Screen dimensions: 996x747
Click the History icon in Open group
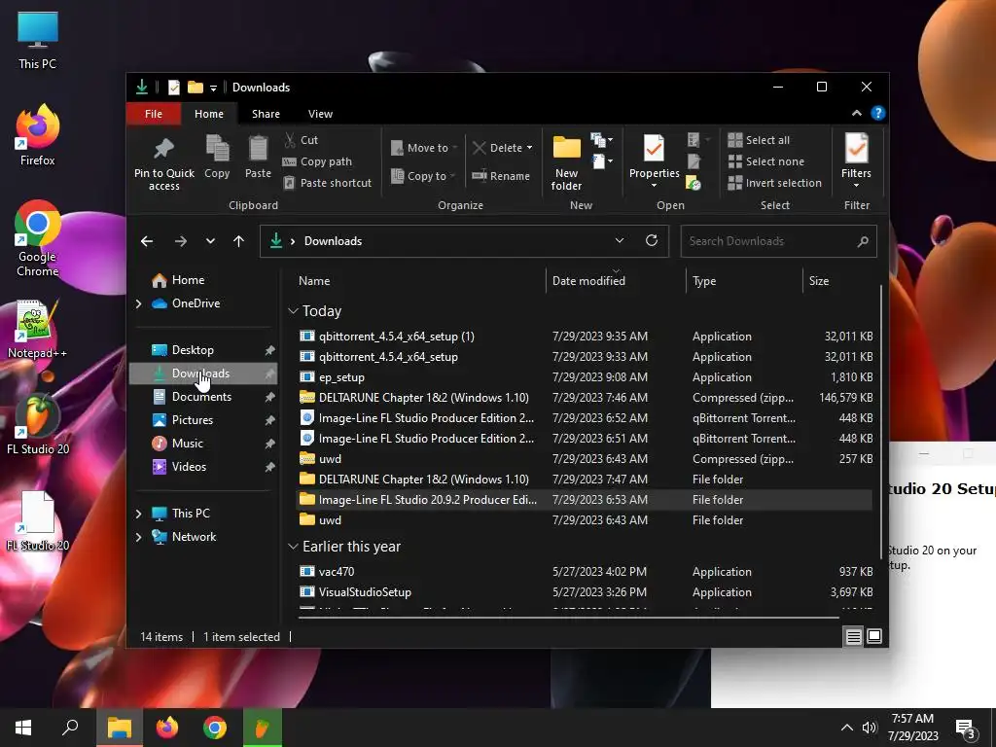click(x=693, y=184)
